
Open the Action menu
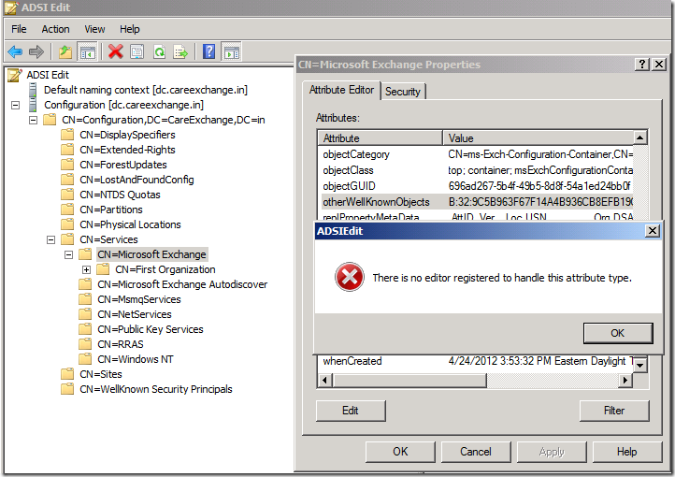click(x=55, y=29)
